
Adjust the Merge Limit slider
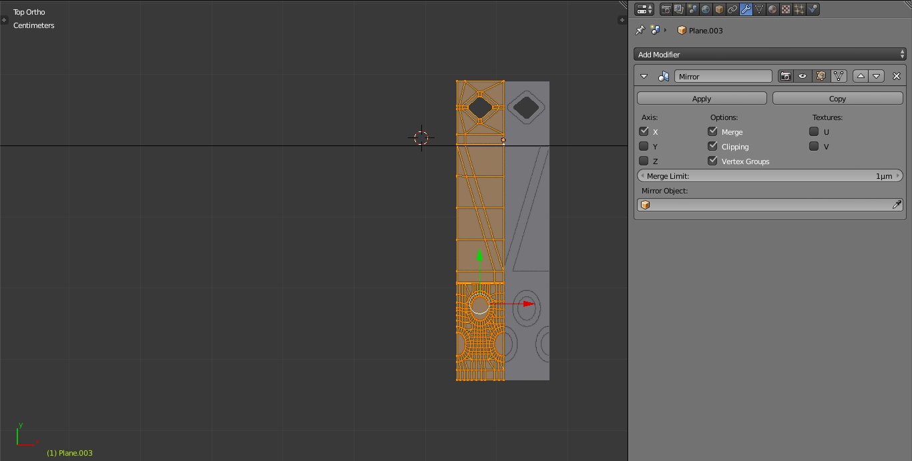(769, 175)
